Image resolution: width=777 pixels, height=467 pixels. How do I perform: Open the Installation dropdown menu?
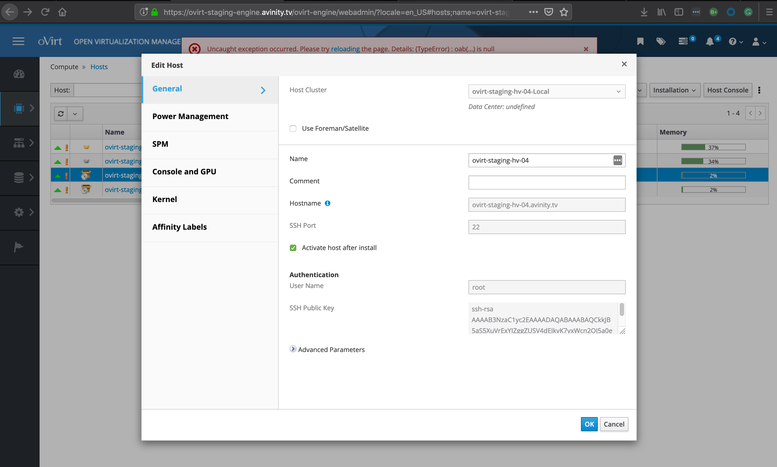[675, 90]
